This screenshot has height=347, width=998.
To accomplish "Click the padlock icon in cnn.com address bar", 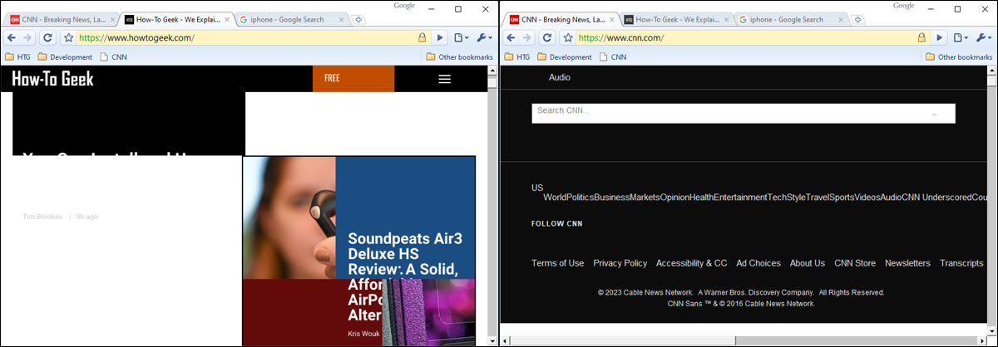I will point(921,37).
